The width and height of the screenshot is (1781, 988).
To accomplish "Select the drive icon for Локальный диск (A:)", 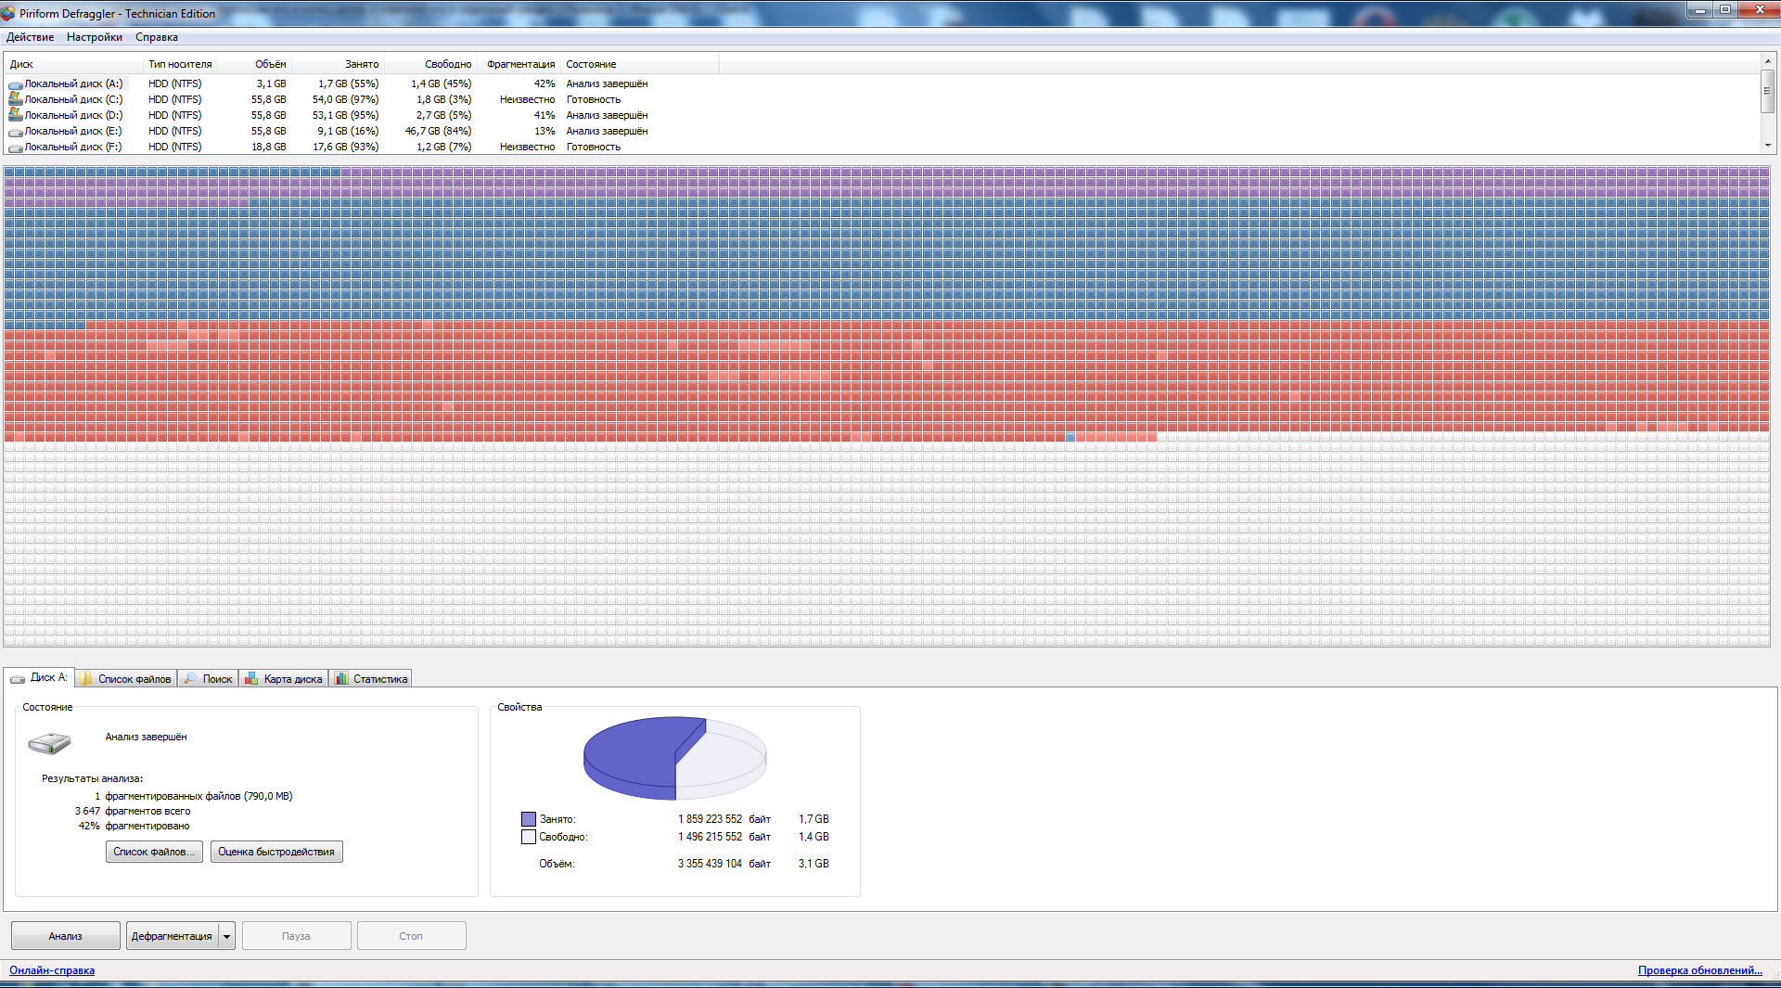I will 16,84.
